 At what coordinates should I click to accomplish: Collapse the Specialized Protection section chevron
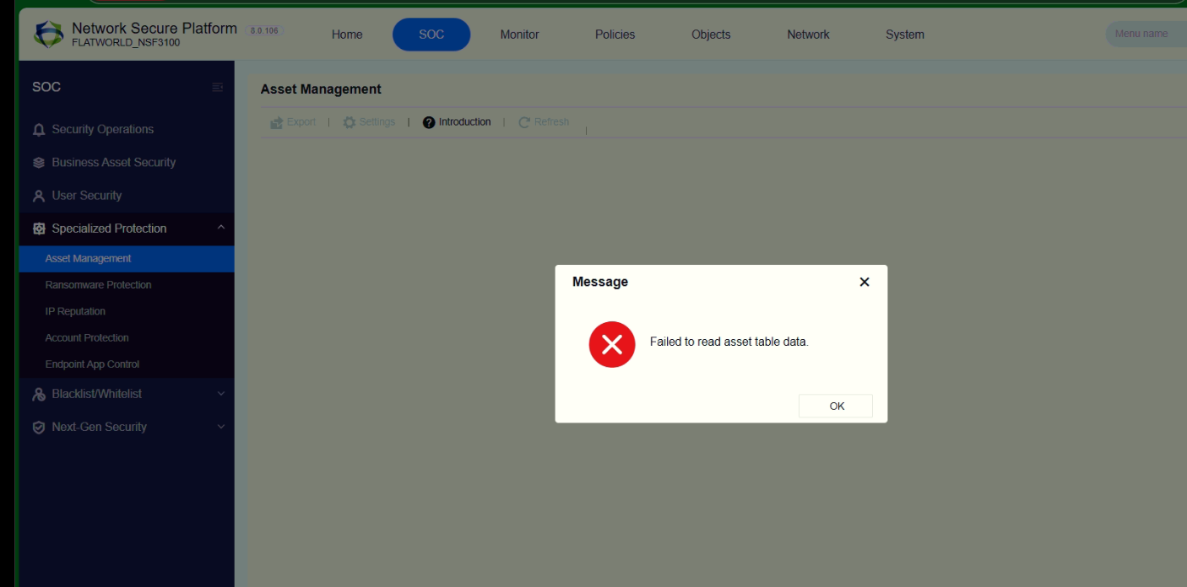220,228
